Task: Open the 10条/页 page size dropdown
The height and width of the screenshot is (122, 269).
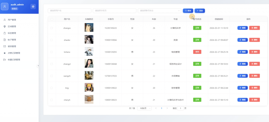Action: pos(144,108)
